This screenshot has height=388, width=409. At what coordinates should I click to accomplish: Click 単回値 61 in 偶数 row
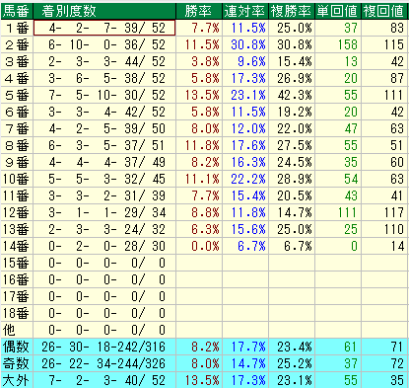tap(338, 347)
